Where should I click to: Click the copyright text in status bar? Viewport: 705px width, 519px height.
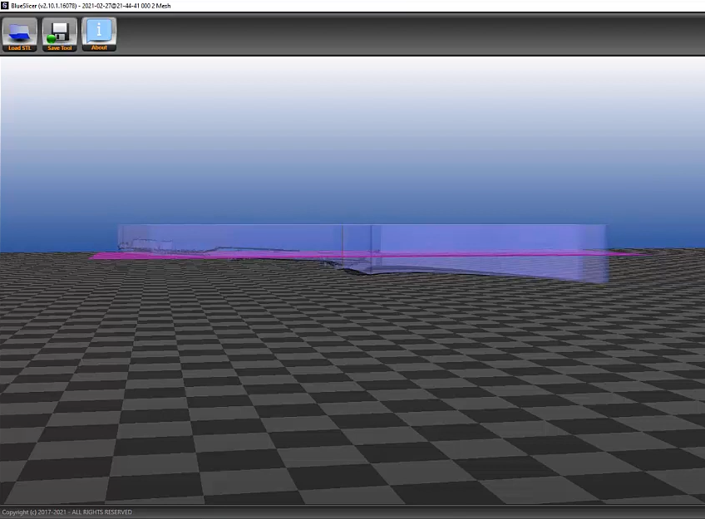[67, 512]
